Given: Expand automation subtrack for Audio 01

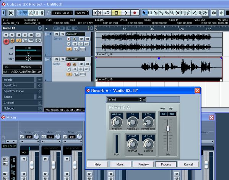Looking at the screenshot, I should (45, 55).
